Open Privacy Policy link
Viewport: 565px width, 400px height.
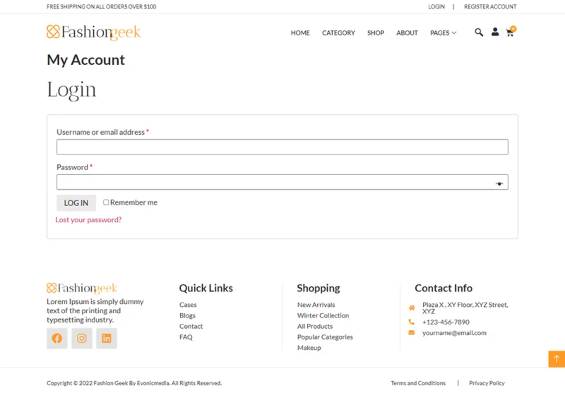(x=487, y=383)
